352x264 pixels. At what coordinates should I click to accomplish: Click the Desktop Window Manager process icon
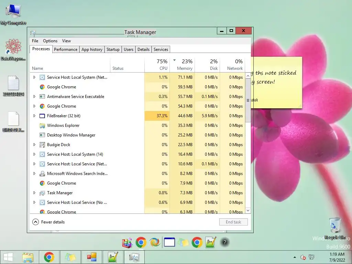pos(42,135)
